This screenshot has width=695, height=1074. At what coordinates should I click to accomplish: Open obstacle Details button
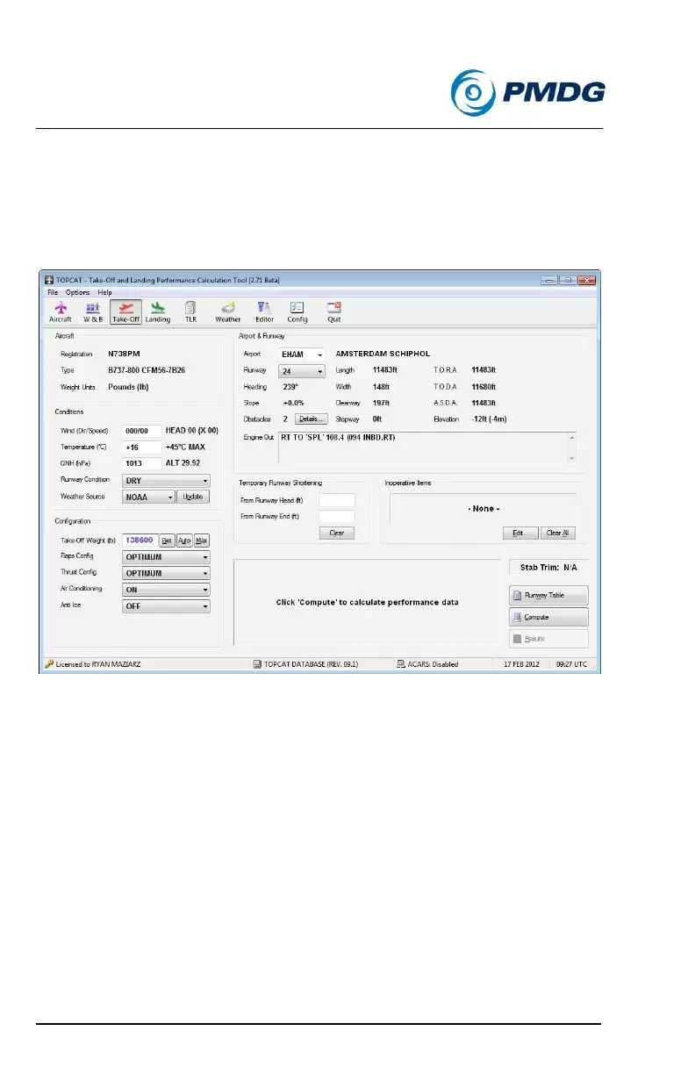[311, 419]
